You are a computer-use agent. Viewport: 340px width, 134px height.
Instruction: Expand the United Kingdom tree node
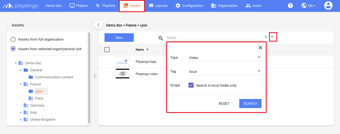coord(21,119)
